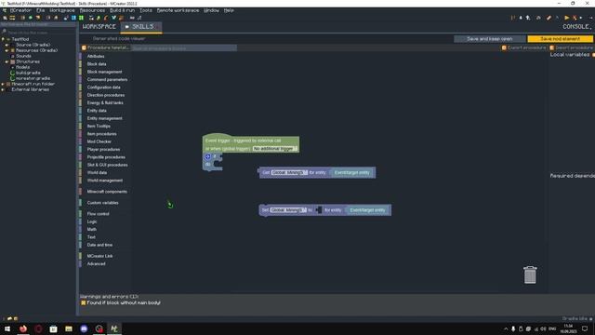
Task: Click the workspace search magnifier icon
Action: pos(4,32)
